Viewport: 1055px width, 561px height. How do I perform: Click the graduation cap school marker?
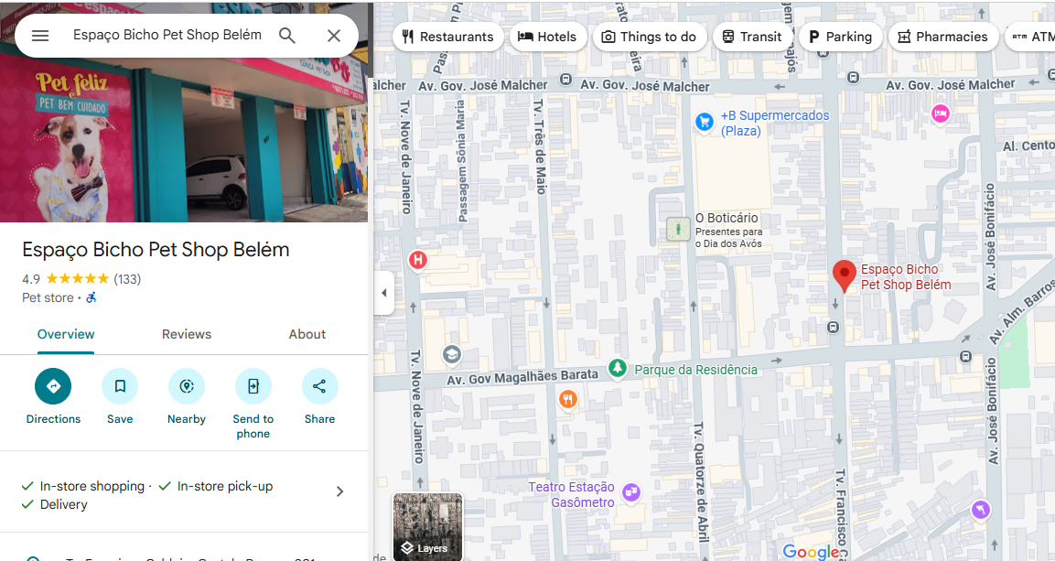[x=451, y=354]
